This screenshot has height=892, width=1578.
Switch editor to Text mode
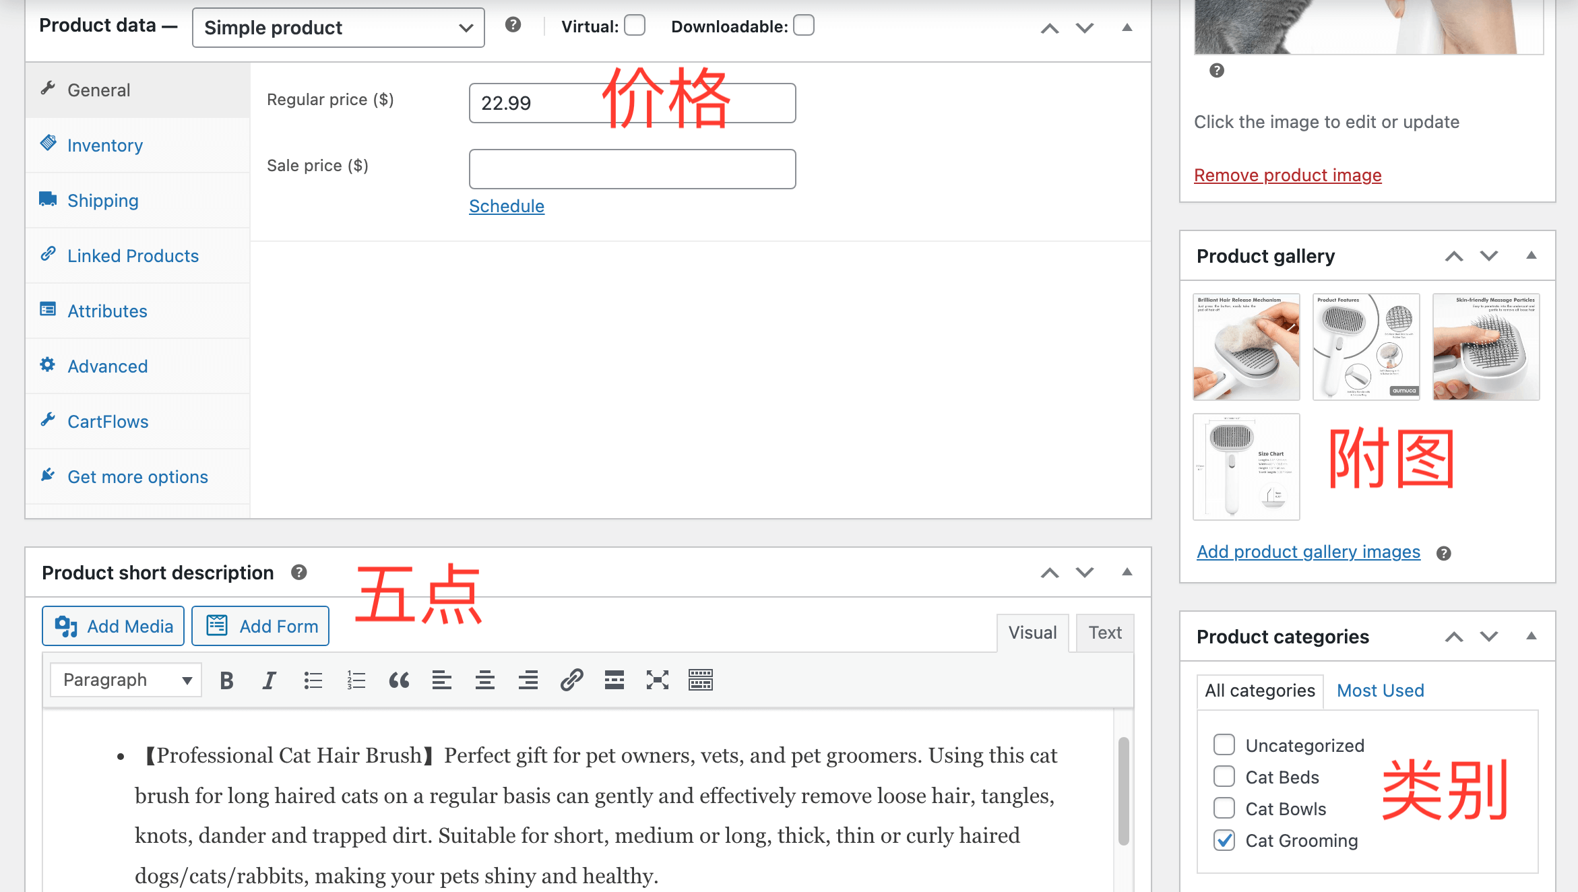coord(1105,633)
